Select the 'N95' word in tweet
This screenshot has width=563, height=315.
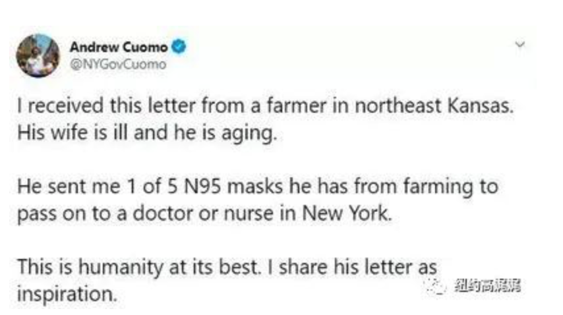202,186
